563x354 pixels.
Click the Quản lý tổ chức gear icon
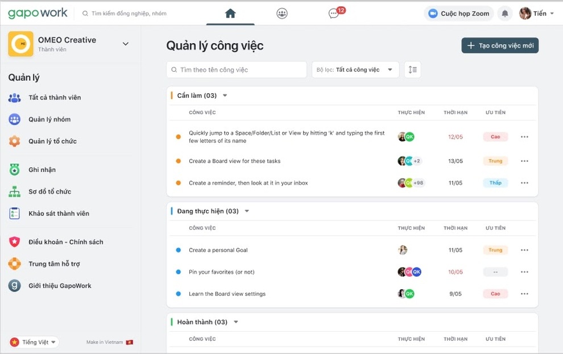point(14,141)
